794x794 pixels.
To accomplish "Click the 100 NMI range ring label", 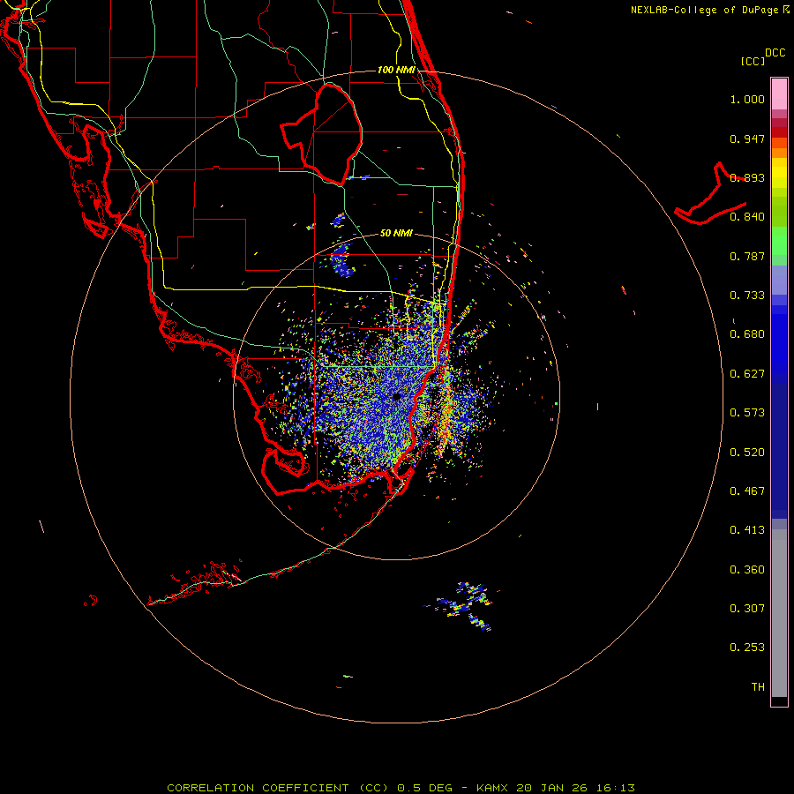I will tap(396, 70).
